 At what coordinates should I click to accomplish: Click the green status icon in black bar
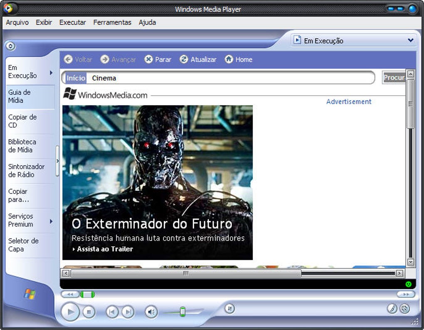click(408, 284)
